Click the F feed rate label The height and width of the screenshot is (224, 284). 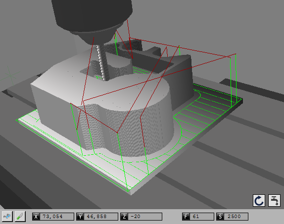tap(186, 217)
